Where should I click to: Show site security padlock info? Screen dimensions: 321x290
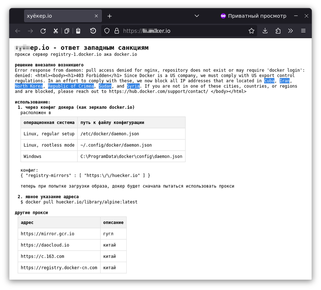[x=117, y=31]
